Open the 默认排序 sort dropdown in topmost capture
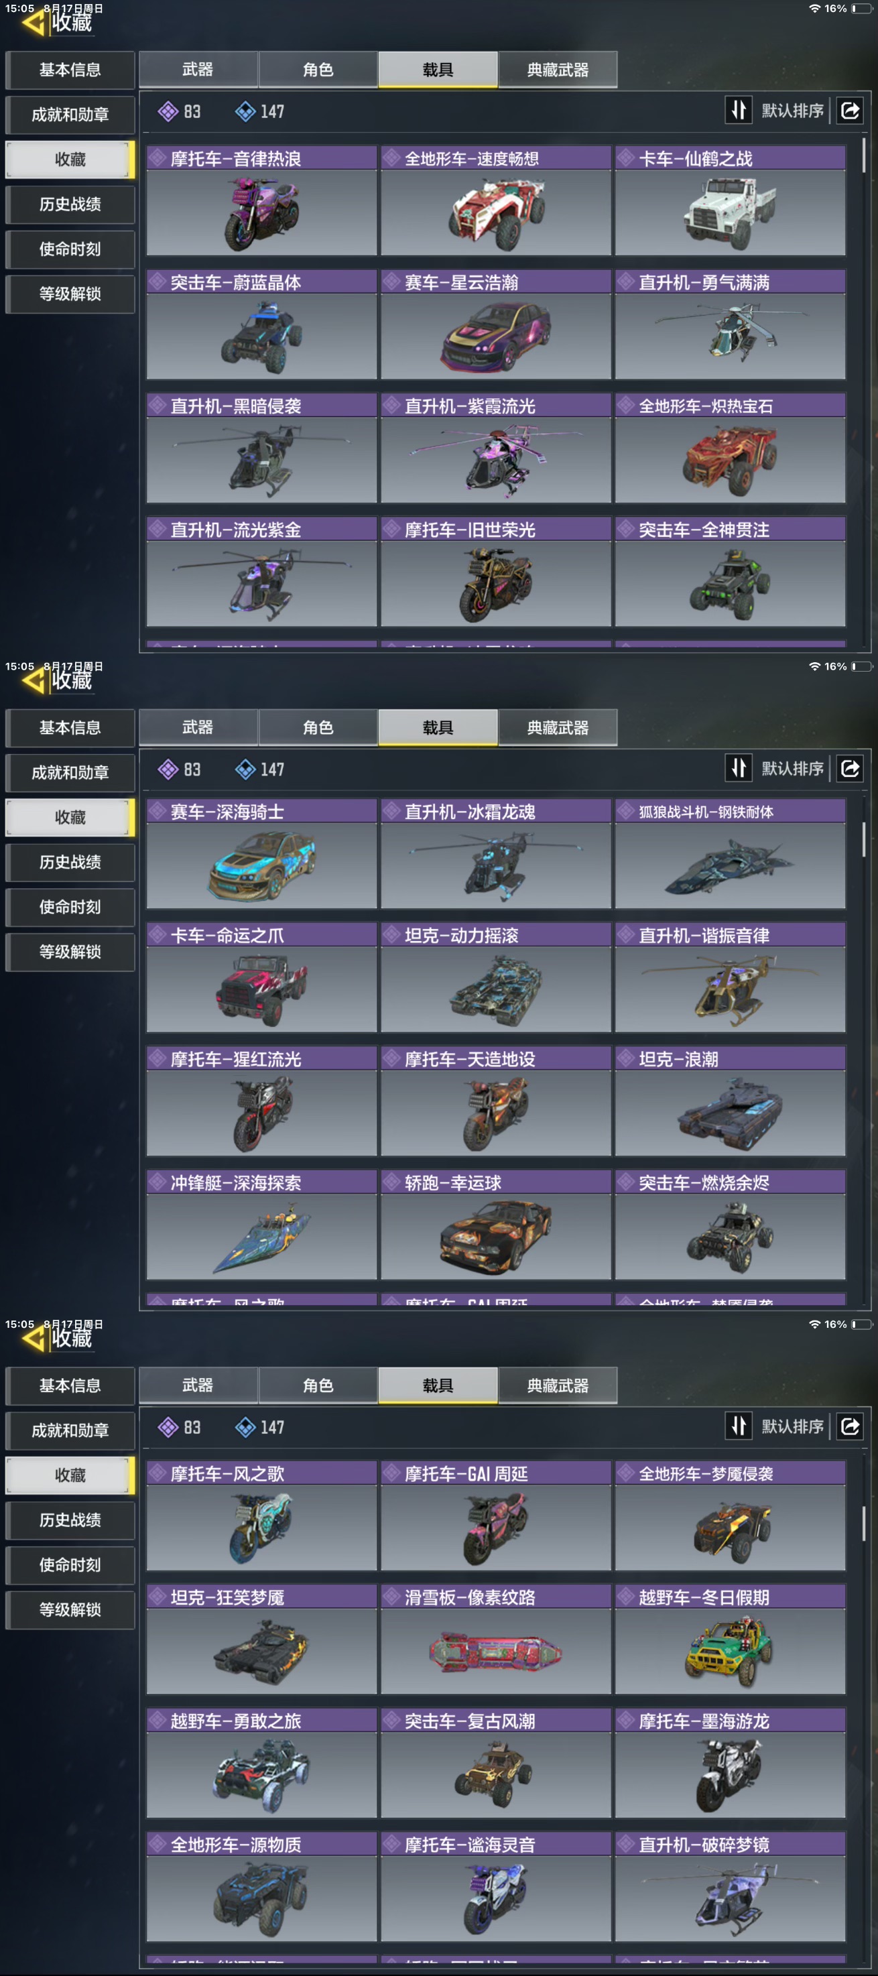Image resolution: width=878 pixels, height=1976 pixels. (x=792, y=111)
